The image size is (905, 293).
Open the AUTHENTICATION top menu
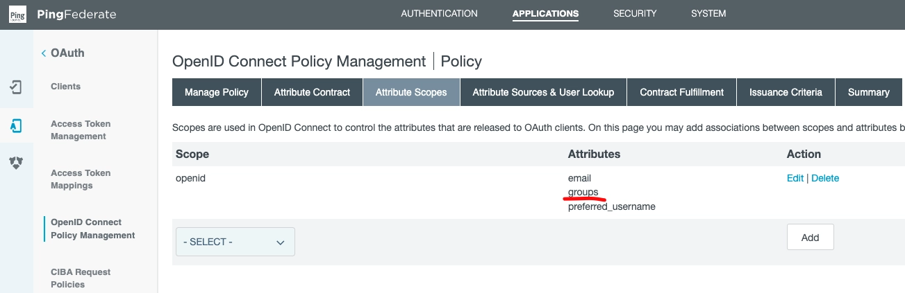coord(439,14)
